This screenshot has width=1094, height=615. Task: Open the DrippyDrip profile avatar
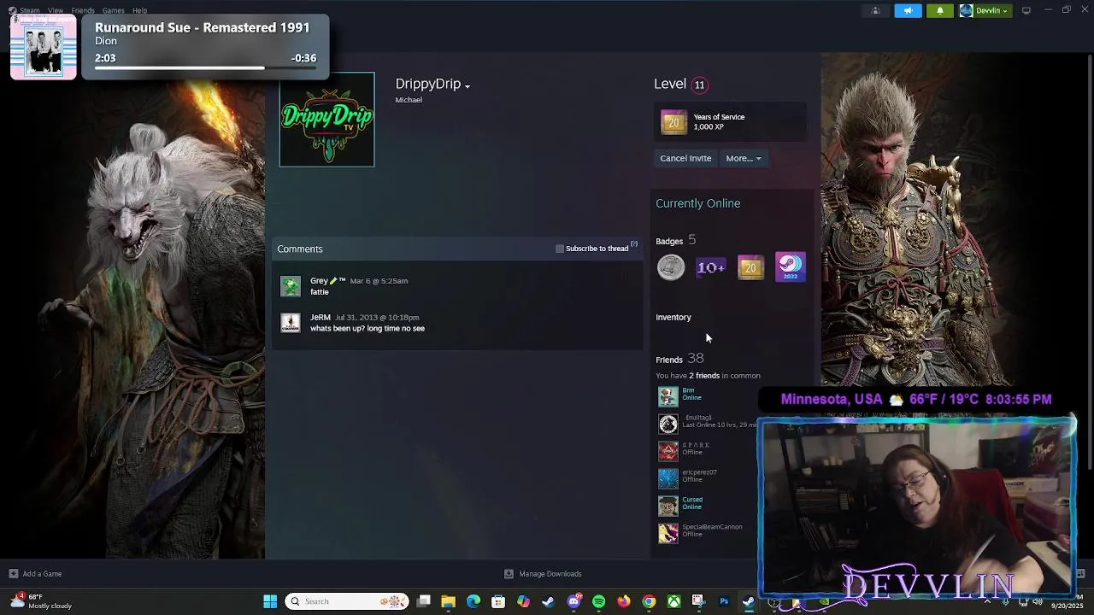pyautogui.click(x=326, y=120)
